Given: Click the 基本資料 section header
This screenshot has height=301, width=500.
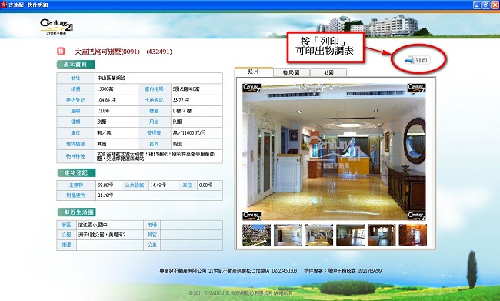Looking at the screenshot, I should pyautogui.click(x=75, y=65).
